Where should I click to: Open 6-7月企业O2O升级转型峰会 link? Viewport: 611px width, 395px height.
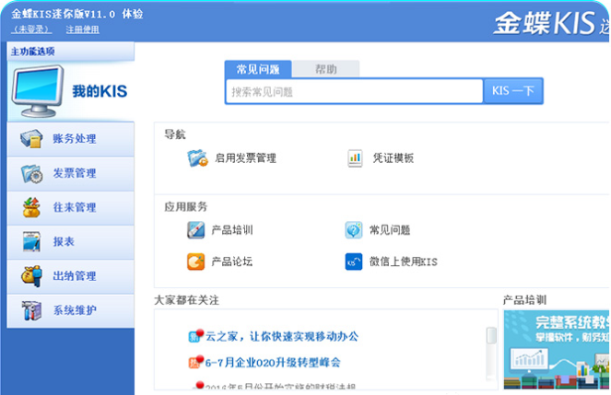click(x=273, y=363)
